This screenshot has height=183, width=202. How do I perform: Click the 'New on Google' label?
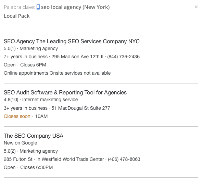[x=20, y=143]
